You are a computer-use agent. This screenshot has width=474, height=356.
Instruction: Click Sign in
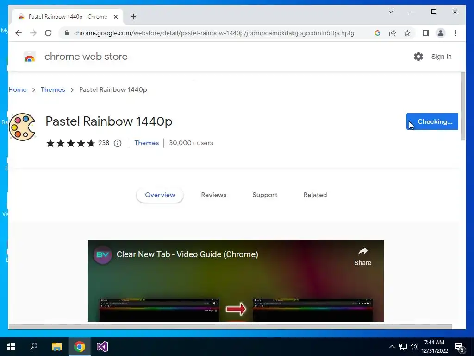coord(441,57)
